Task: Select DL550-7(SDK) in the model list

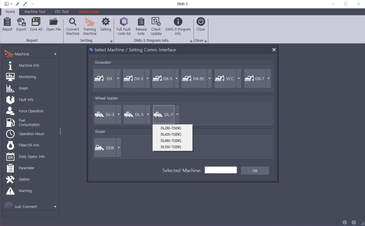Action: [171, 147]
